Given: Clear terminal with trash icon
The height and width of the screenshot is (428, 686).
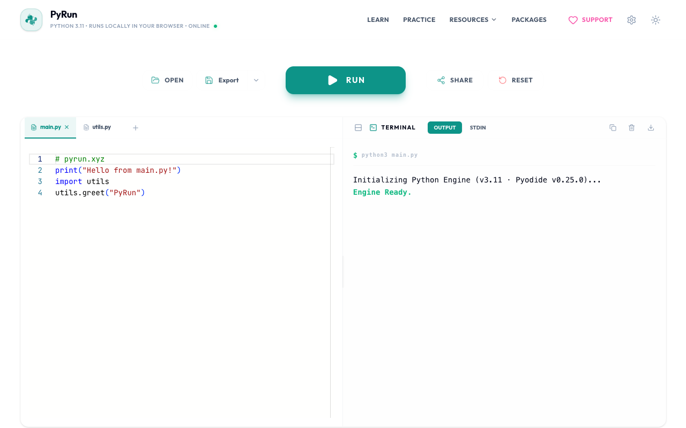Looking at the screenshot, I should click(632, 127).
